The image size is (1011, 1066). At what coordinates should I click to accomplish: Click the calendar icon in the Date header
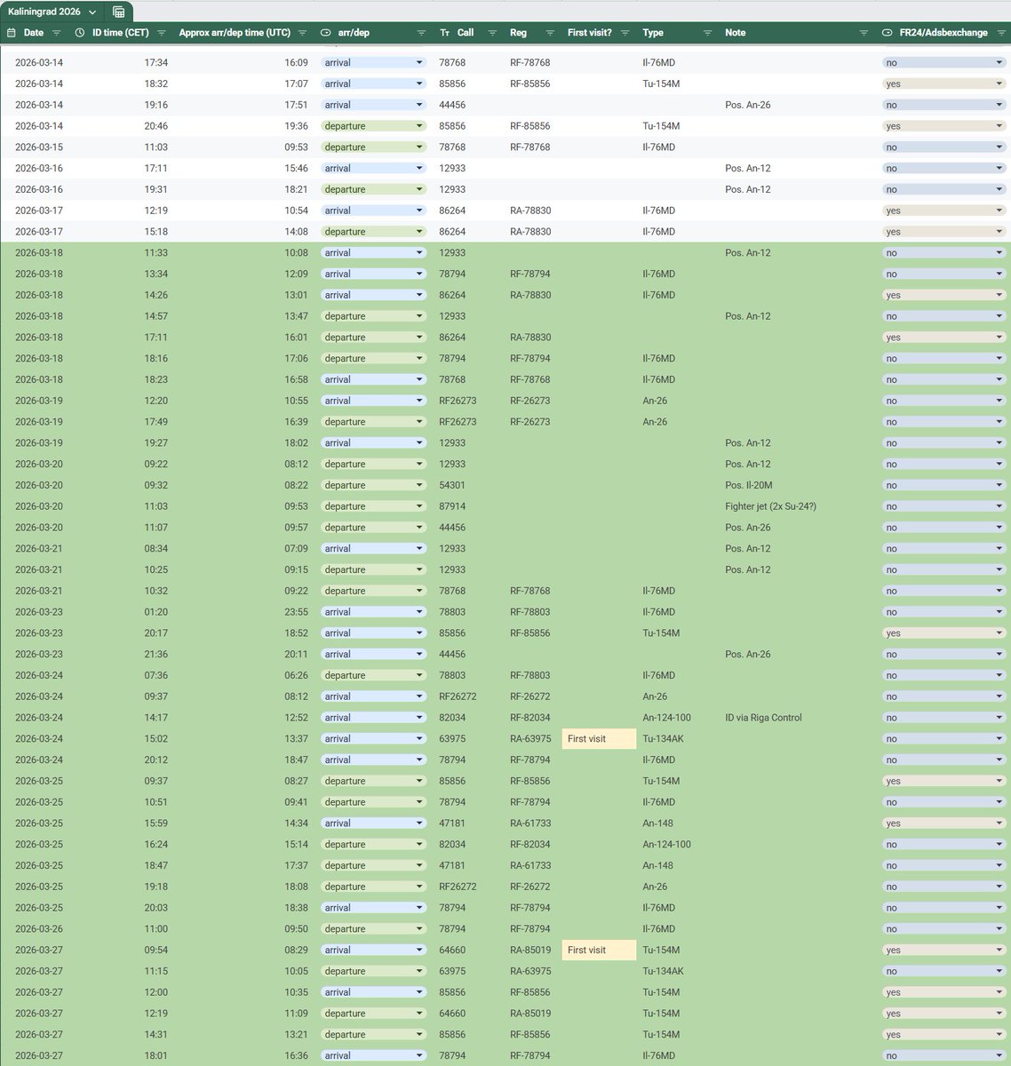click(12, 33)
